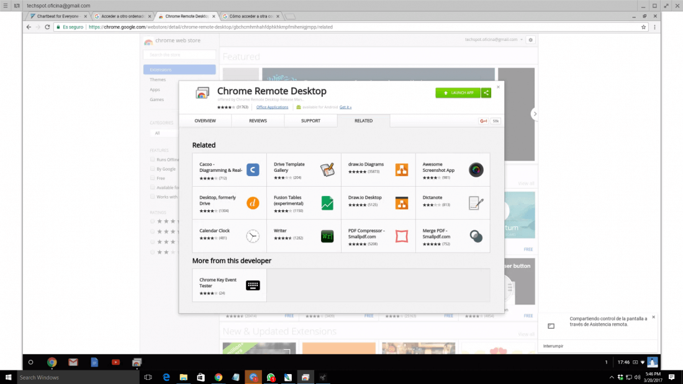The image size is (683, 384).
Task: Select the top star rating radio button
Action: tap(153, 221)
